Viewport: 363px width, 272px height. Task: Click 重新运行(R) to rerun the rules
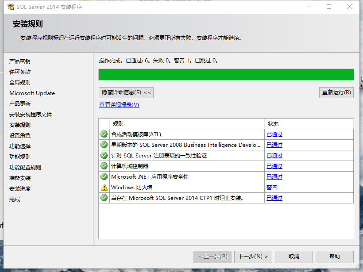point(336,92)
